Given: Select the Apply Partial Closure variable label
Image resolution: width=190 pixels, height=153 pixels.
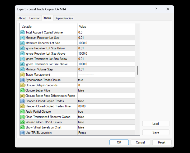Looking at the screenshot, I should coord(38,112).
